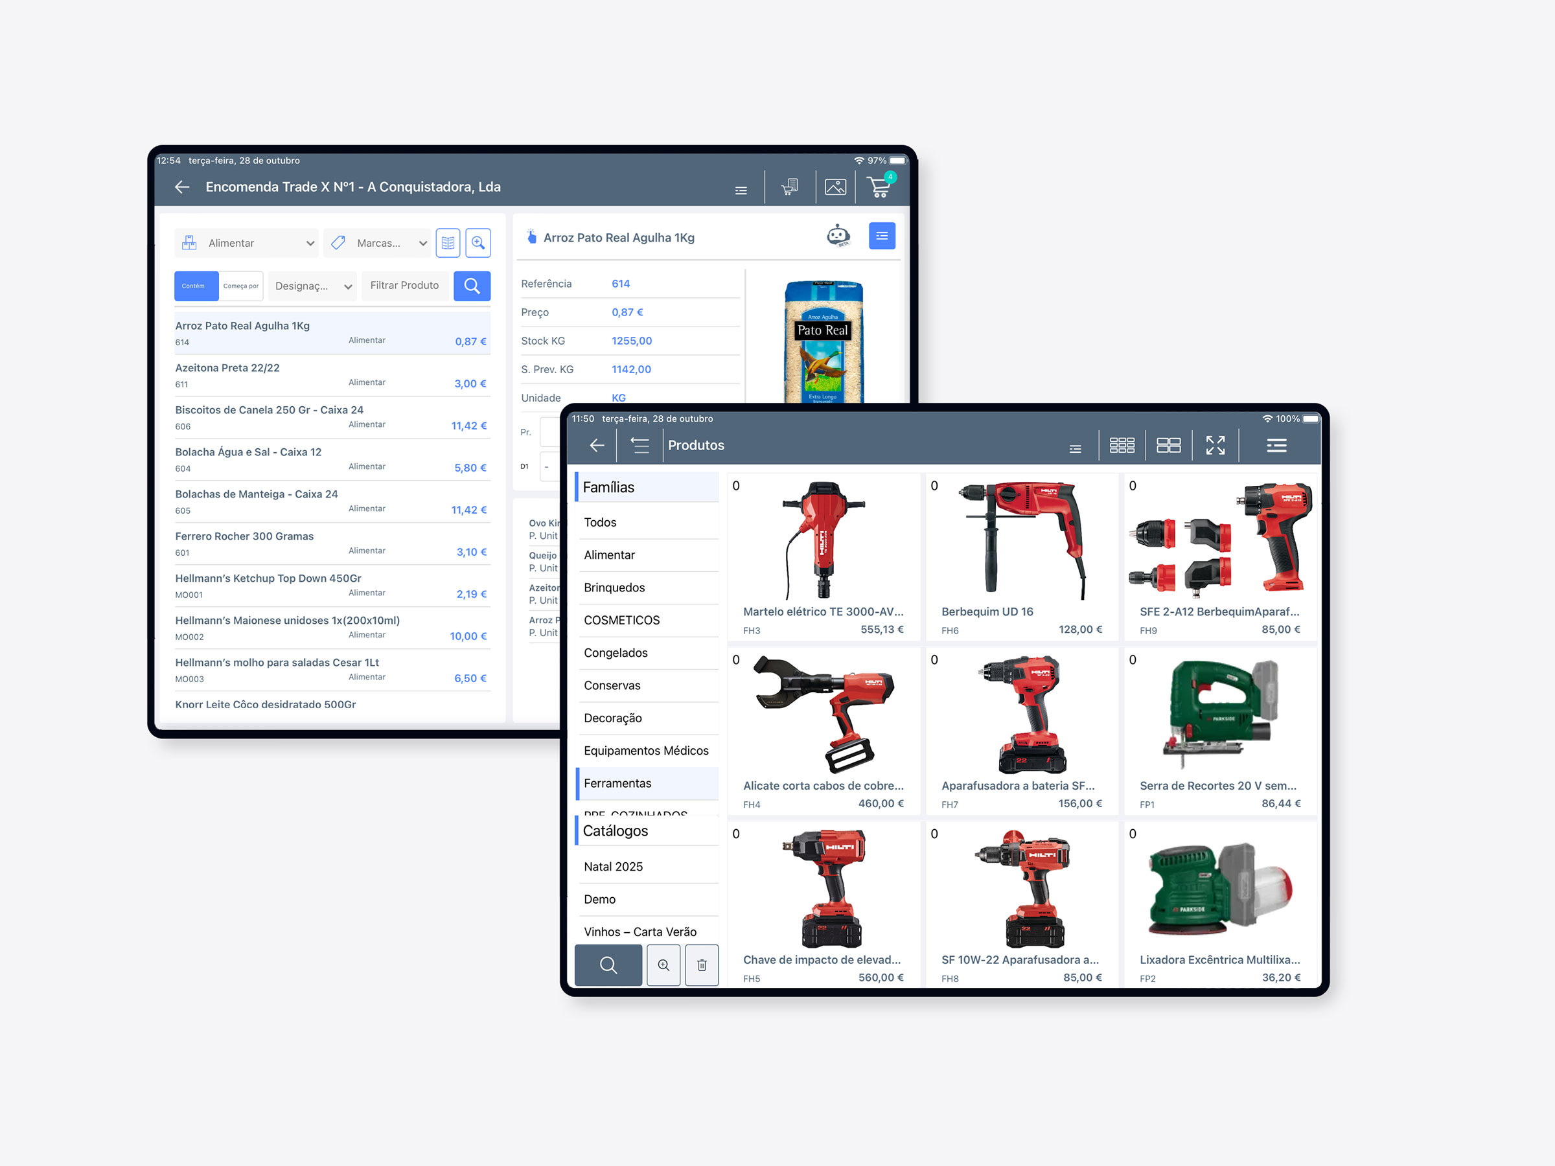Click the Filtrar Produto input field
The height and width of the screenshot is (1166, 1555).
(405, 286)
